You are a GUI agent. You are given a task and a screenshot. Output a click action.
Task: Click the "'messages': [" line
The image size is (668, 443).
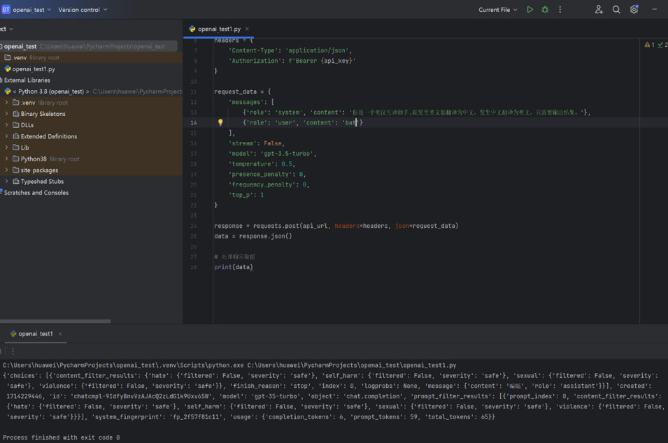251,102
